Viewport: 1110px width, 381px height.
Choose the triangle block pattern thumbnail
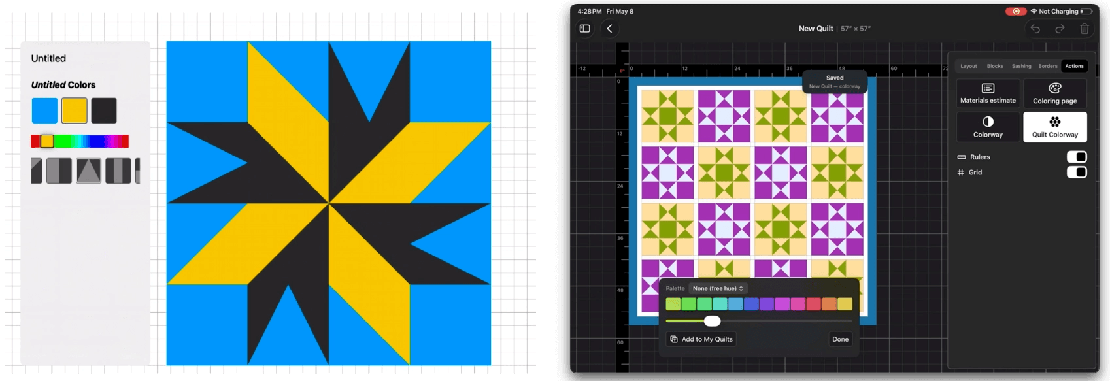point(88,171)
